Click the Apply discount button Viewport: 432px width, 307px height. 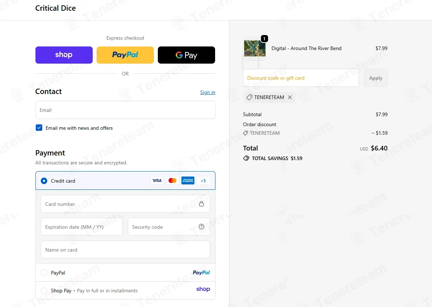click(376, 78)
